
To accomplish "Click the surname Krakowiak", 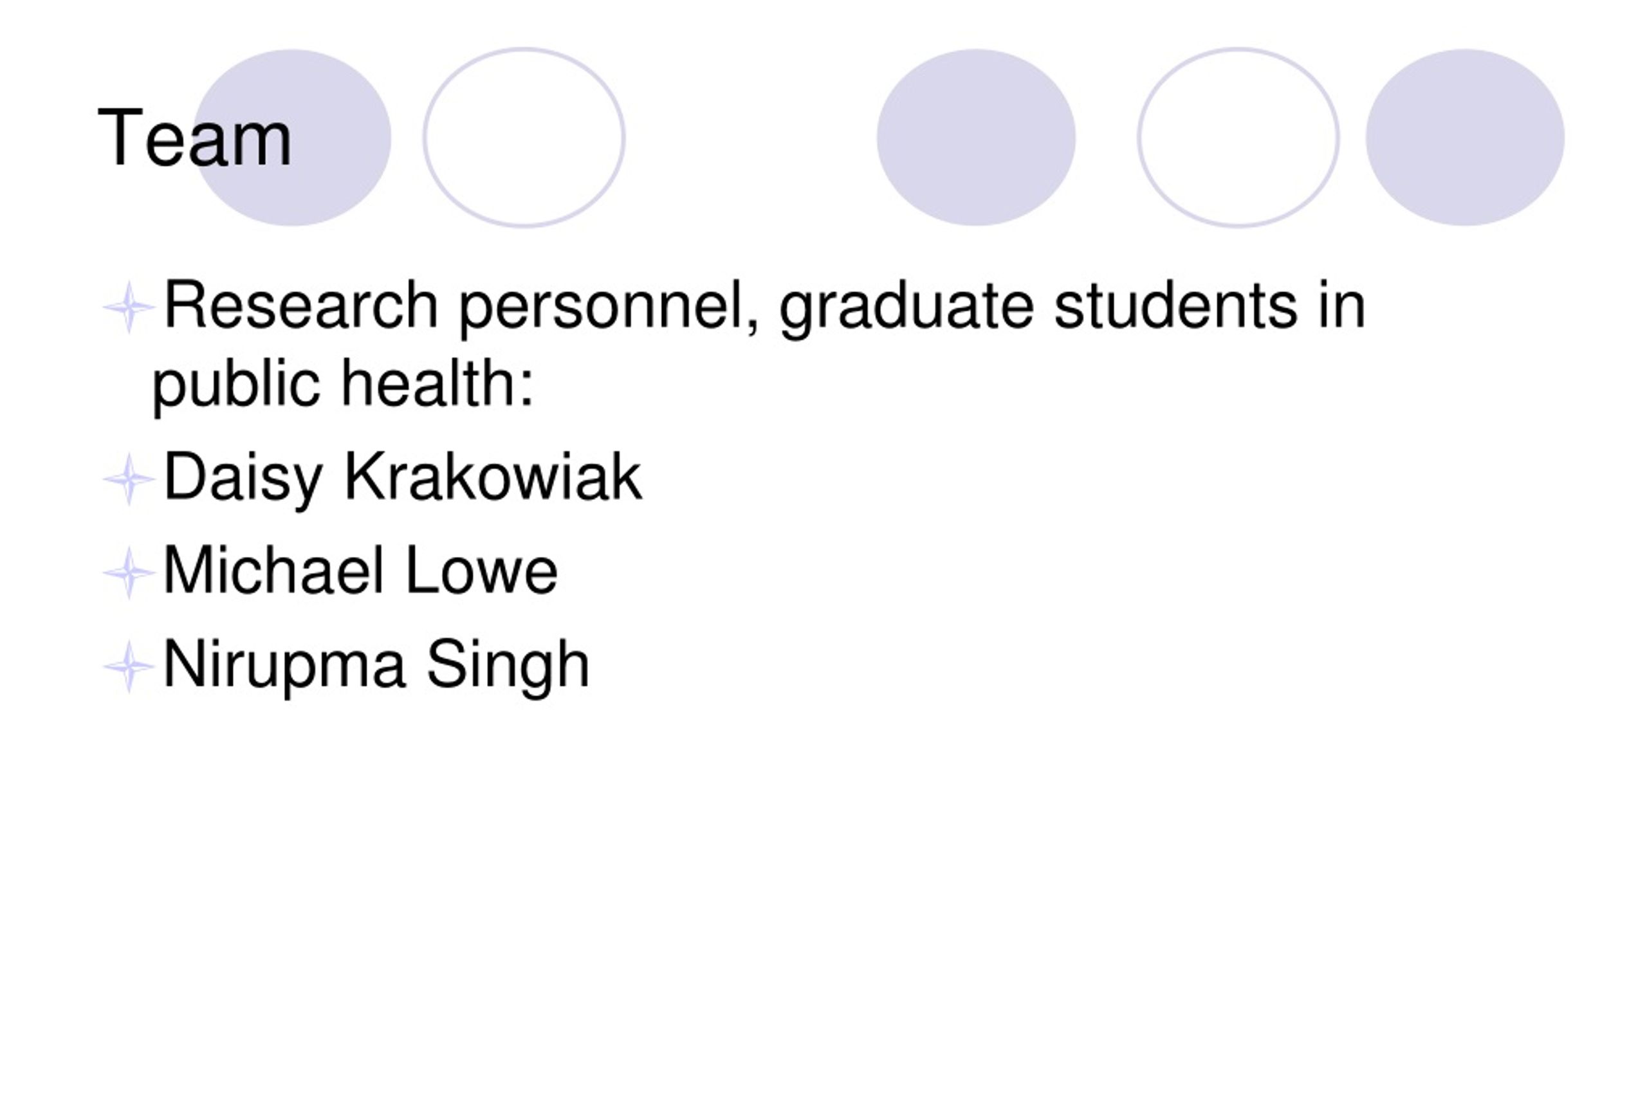I will point(493,477).
